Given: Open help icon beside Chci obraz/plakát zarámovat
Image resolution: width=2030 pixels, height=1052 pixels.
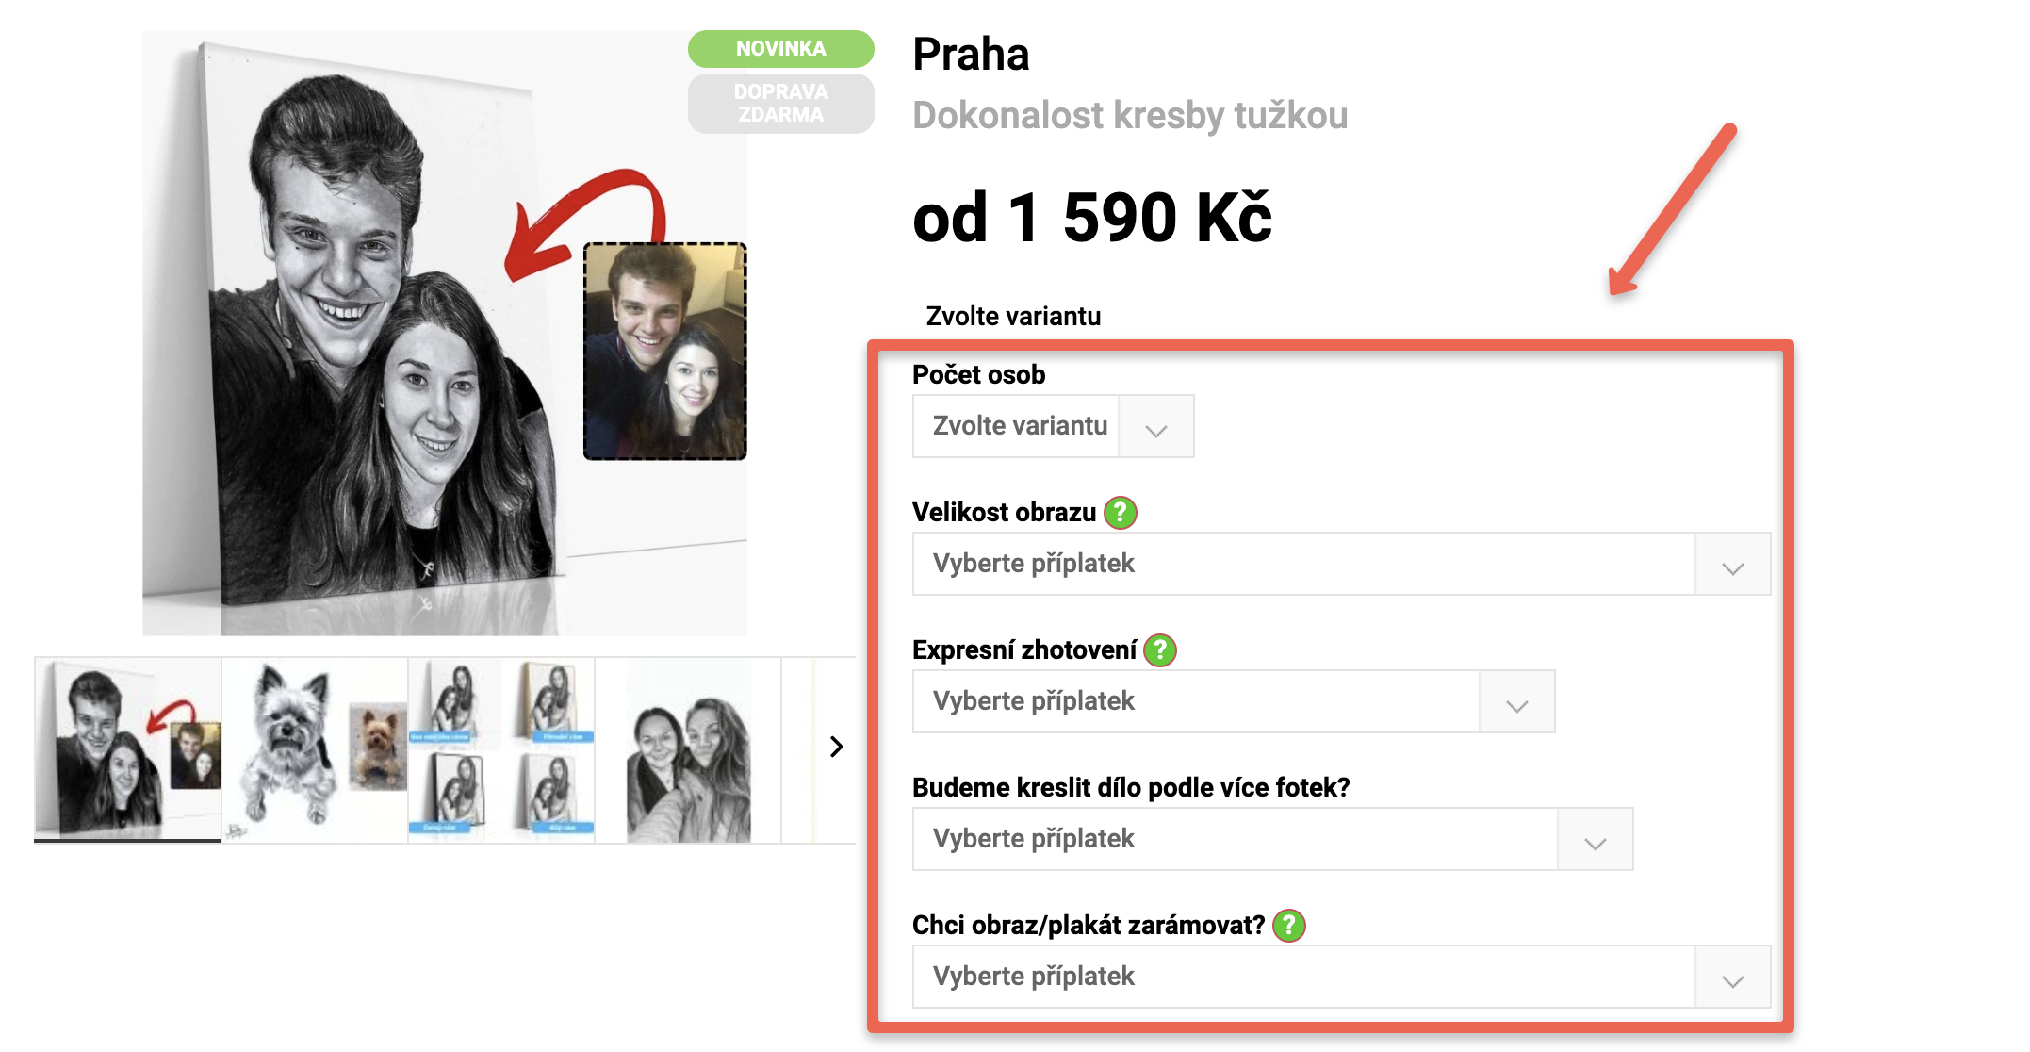Looking at the screenshot, I should 1288,926.
